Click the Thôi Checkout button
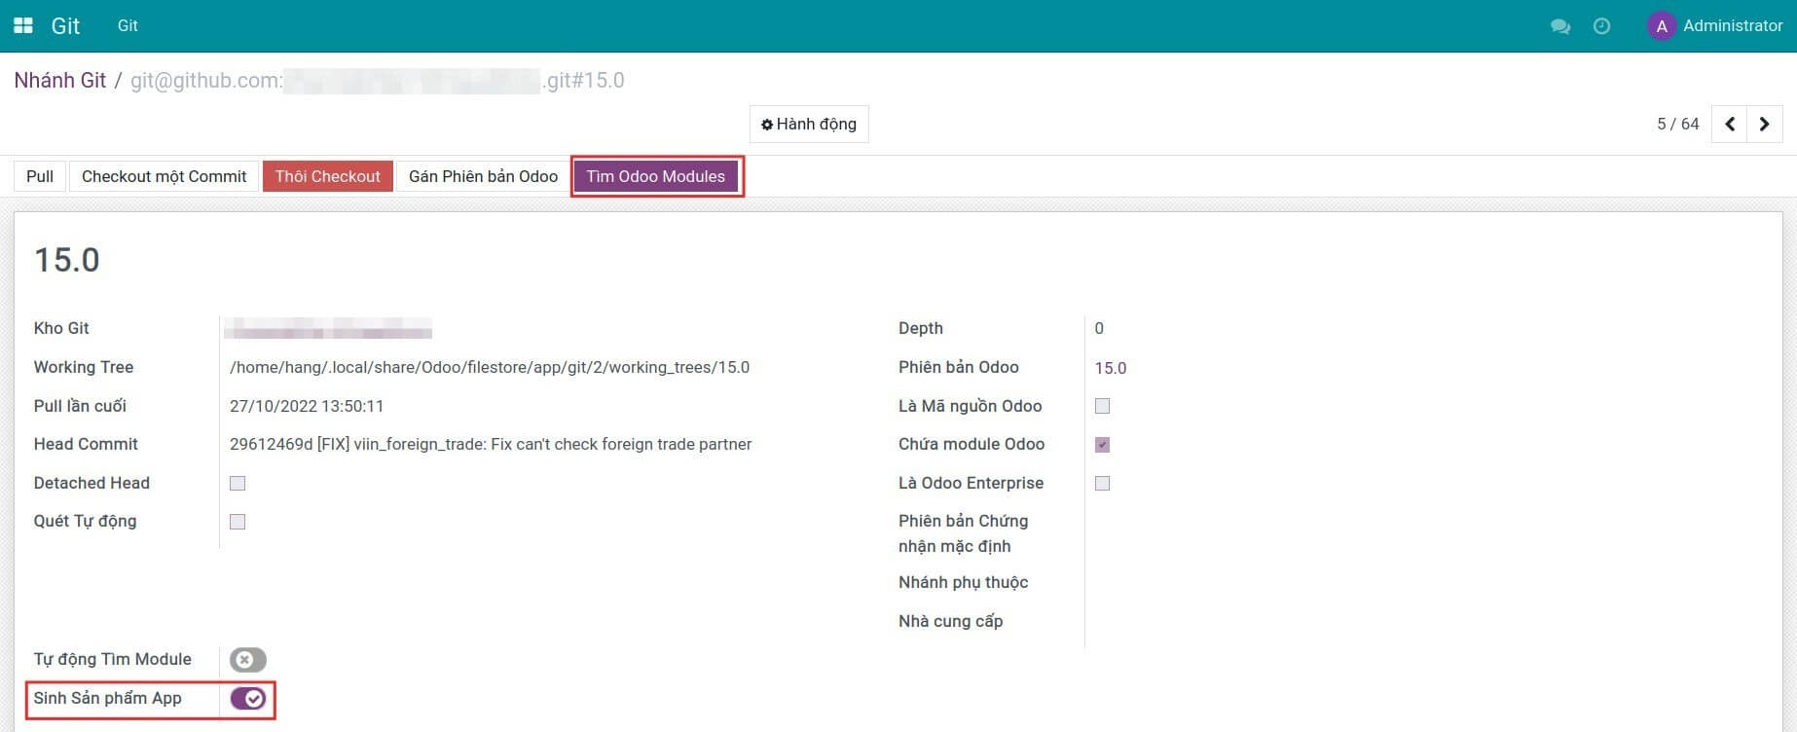Screen dimensions: 1797x732 point(327,176)
